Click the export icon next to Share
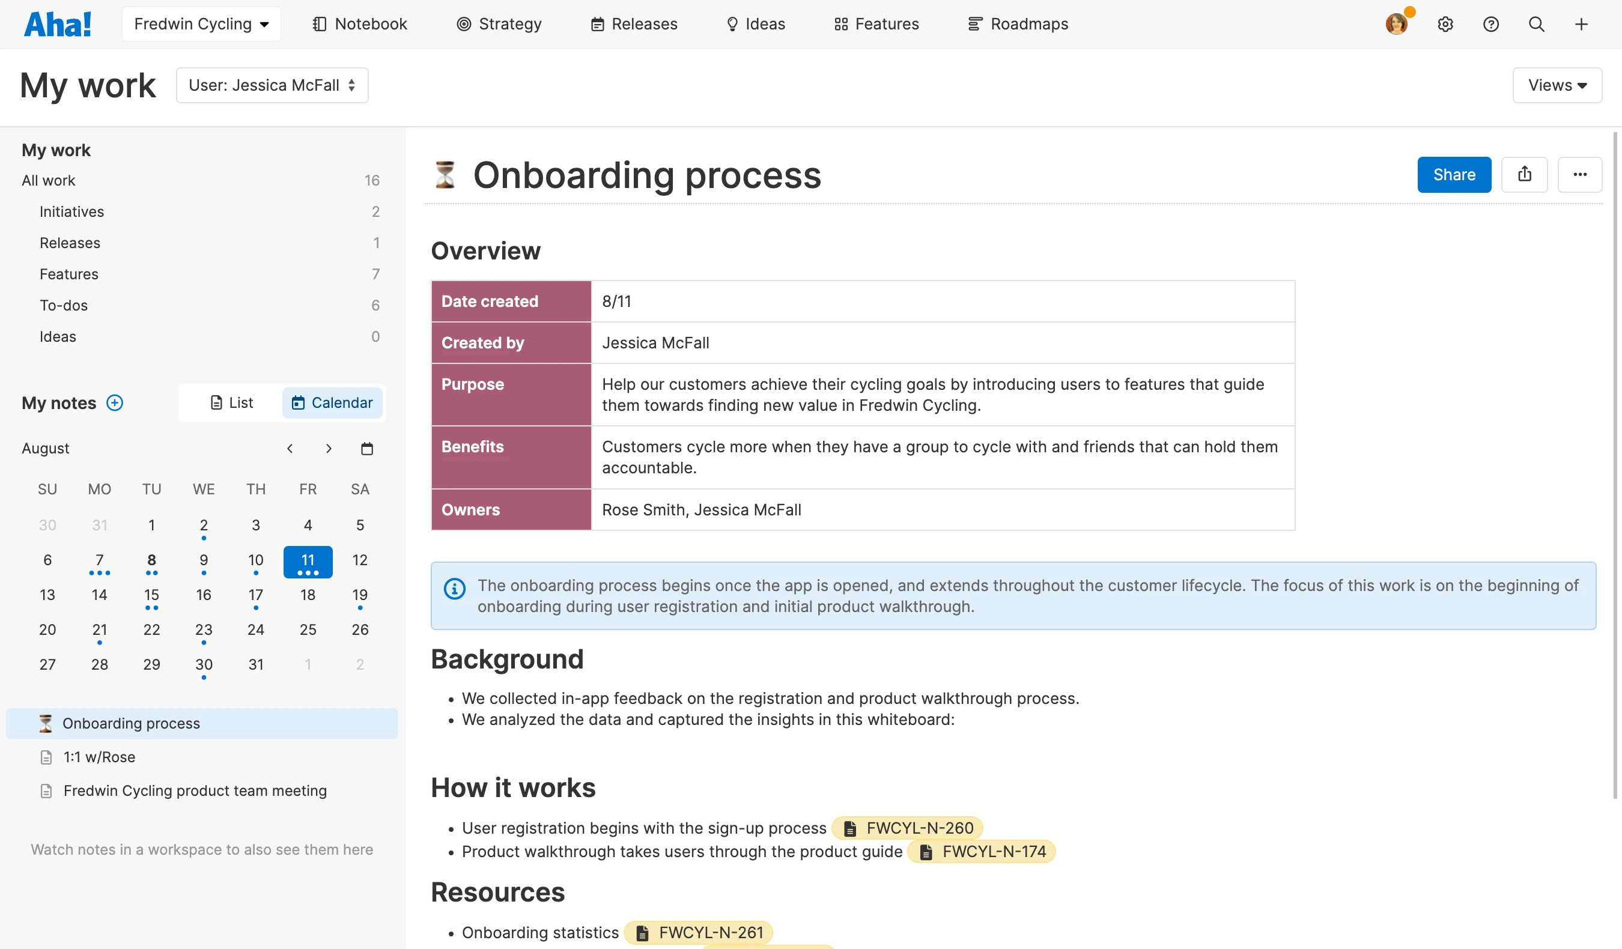This screenshot has width=1622, height=949. 1524,174
